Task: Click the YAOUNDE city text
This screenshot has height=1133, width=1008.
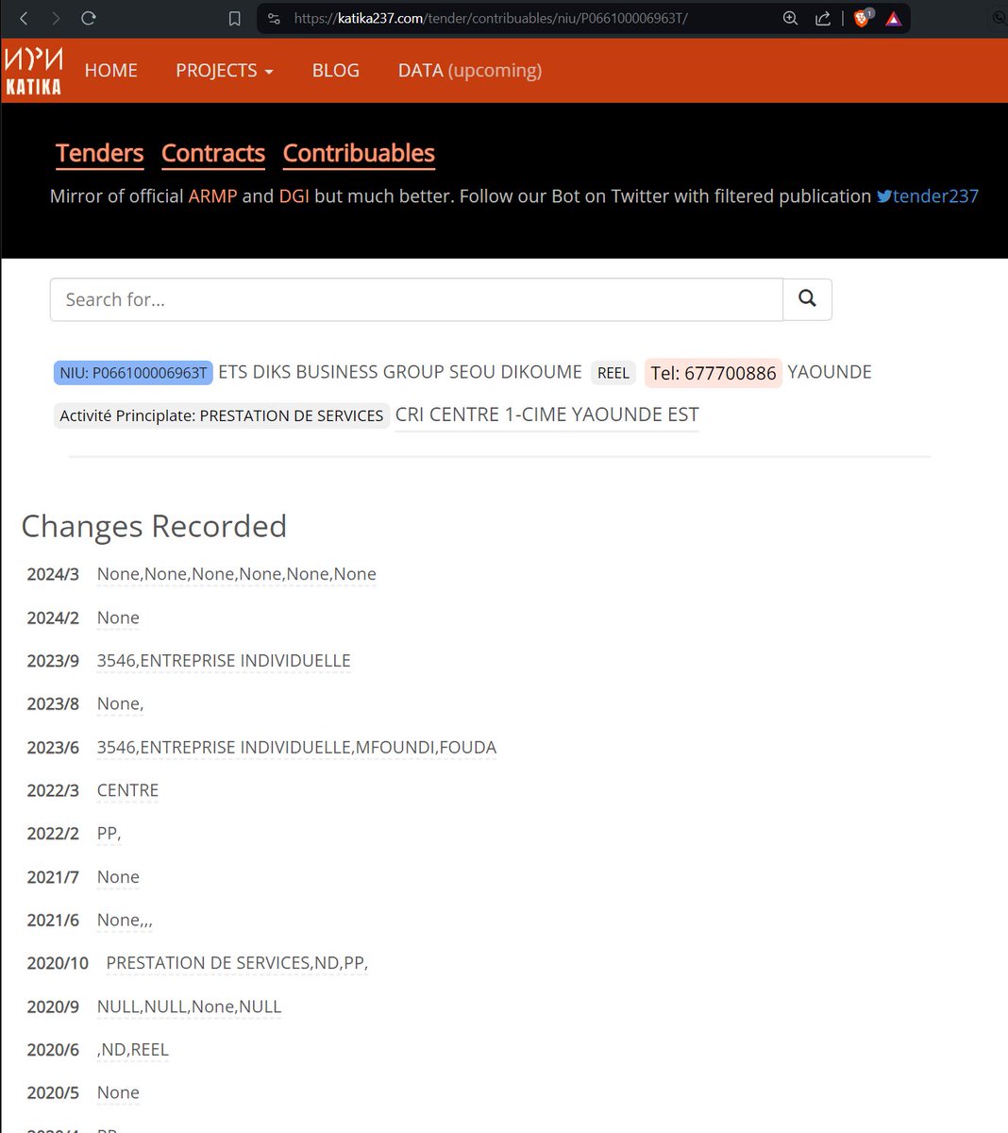Action: tap(830, 372)
